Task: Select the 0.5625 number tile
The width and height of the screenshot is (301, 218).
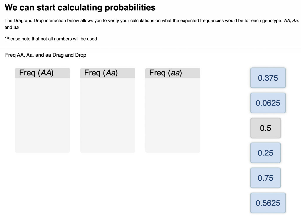Action: click(x=268, y=203)
